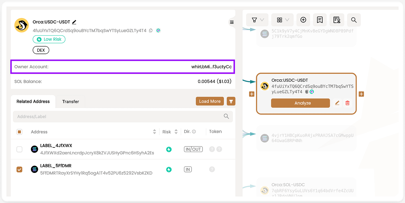The image size is (405, 203).
Task: Click the first token question icon for LABEL_4JfXWX
Action: point(212,149)
